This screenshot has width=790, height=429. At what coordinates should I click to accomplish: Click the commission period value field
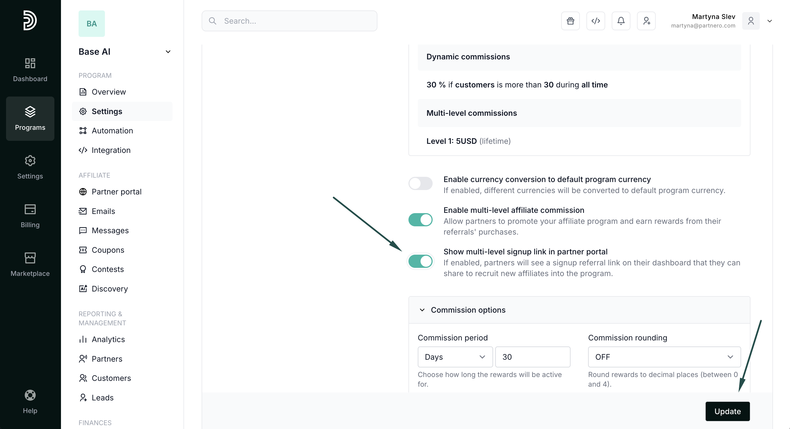[532, 357]
